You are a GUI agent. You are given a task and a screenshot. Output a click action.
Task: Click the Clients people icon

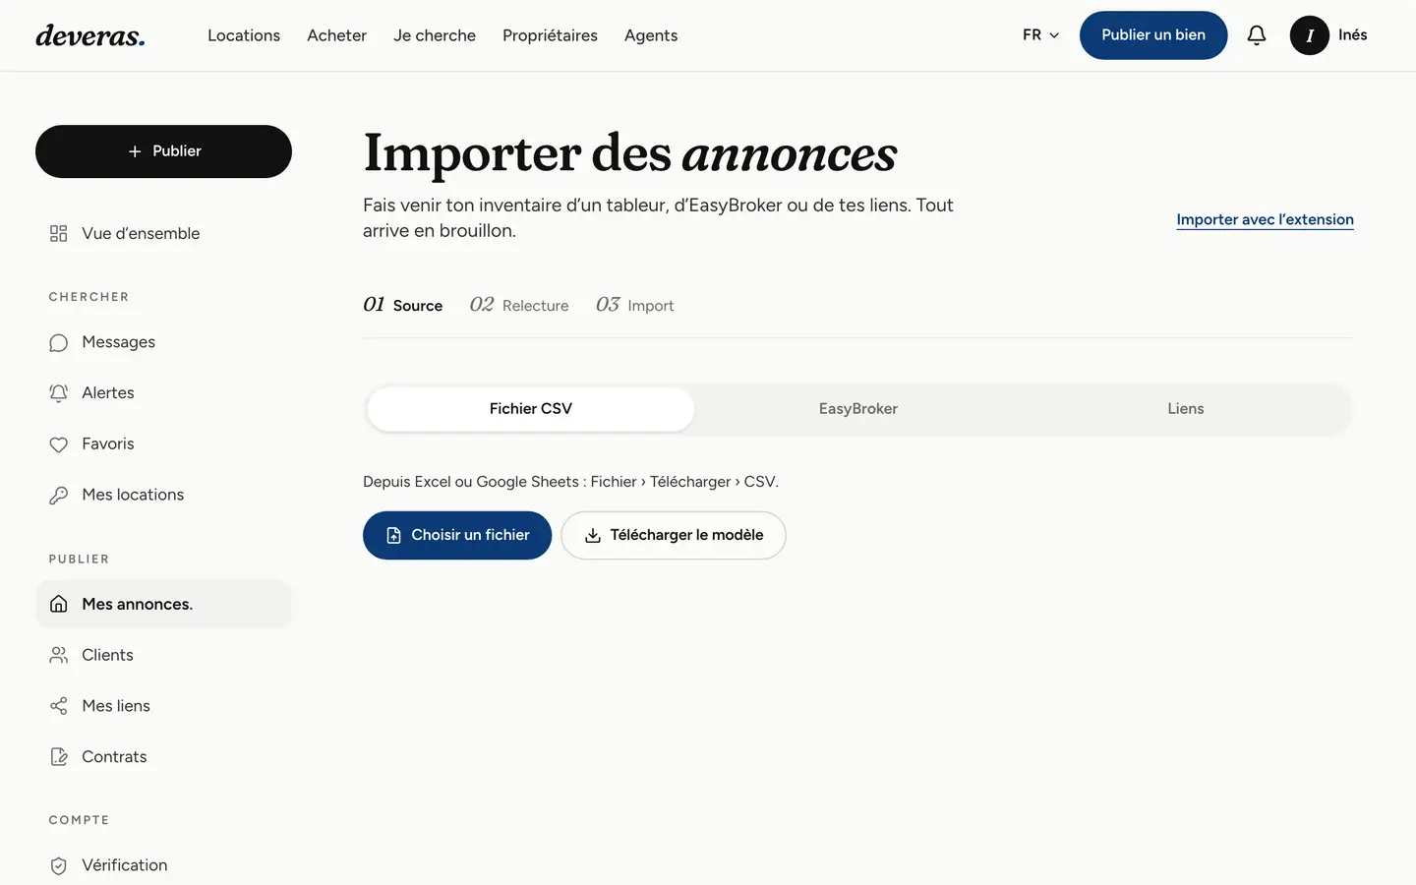click(x=59, y=655)
